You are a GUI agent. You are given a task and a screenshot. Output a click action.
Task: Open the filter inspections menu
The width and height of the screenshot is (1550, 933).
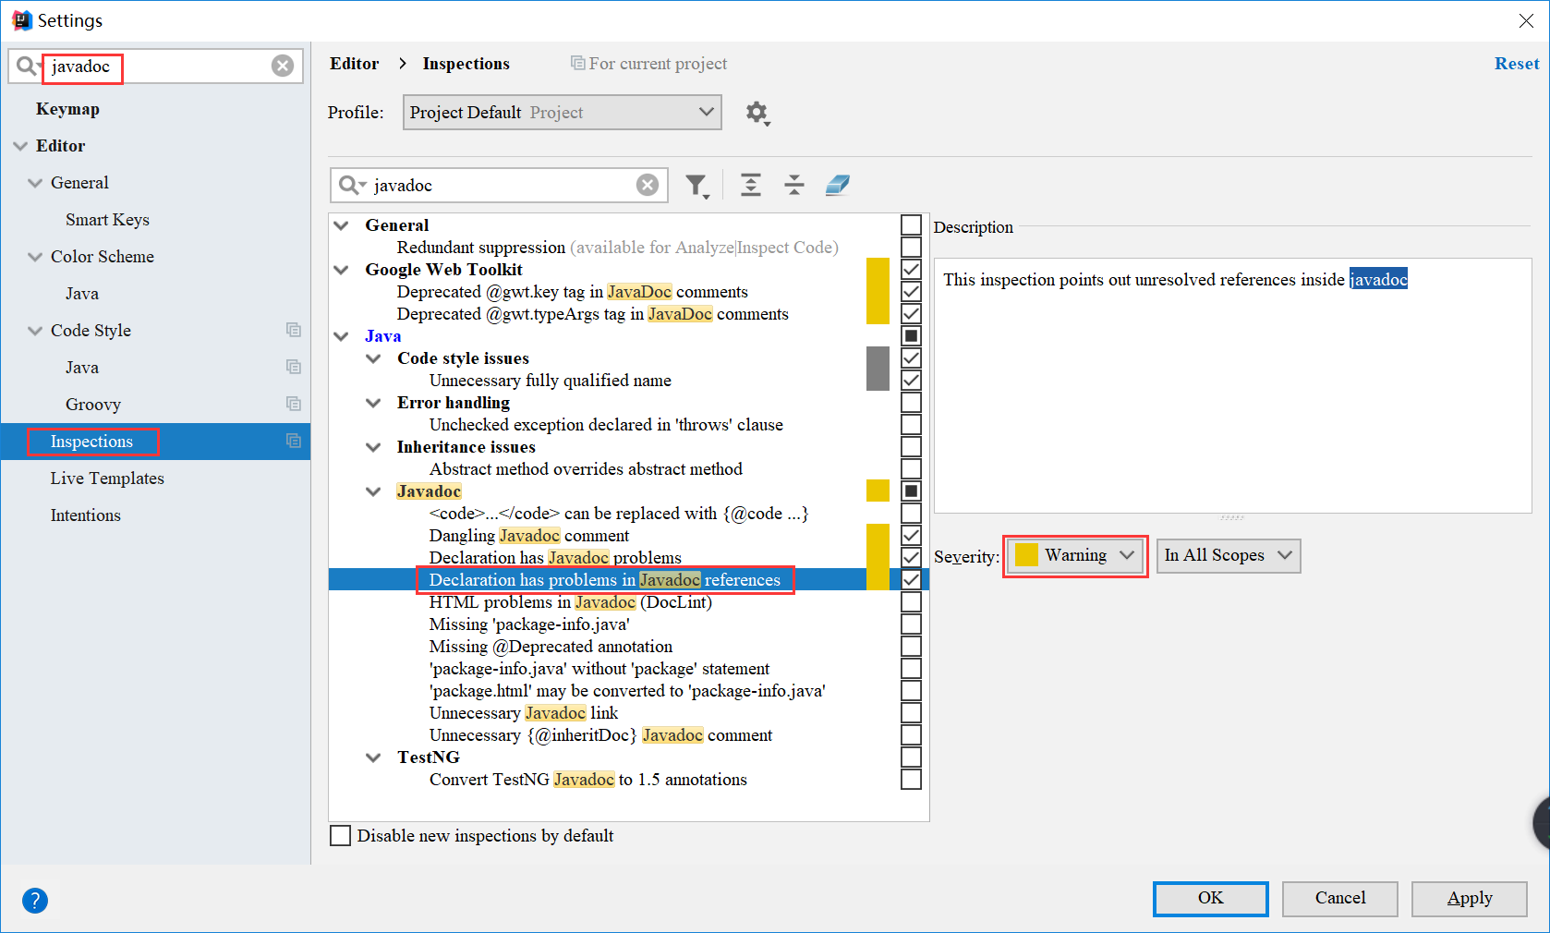coord(697,185)
